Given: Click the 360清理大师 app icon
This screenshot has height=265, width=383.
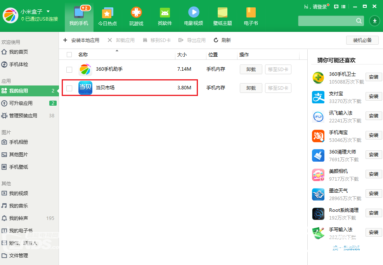Looking at the screenshot, I should point(318,155).
